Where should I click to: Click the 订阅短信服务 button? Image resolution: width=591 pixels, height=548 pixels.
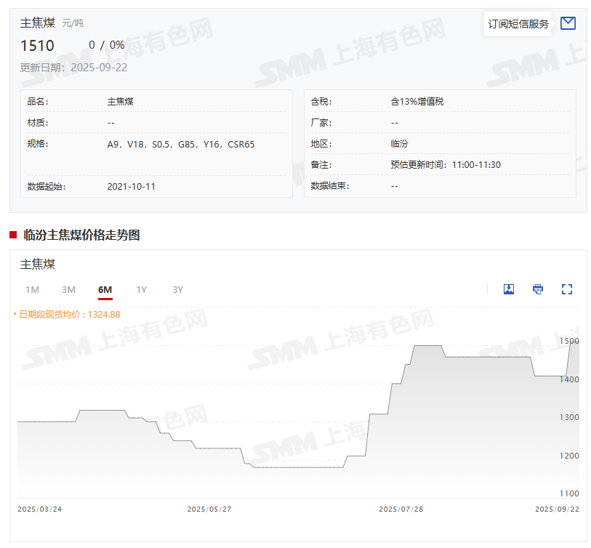point(518,24)
